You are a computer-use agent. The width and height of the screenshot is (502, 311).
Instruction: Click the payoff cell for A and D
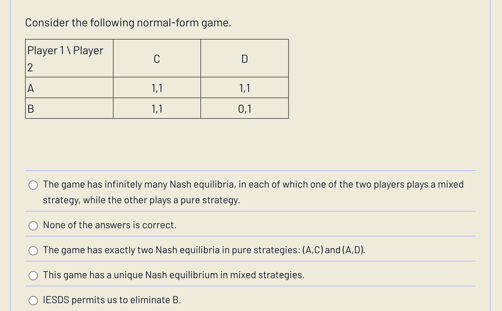click(x=244, y=88)
